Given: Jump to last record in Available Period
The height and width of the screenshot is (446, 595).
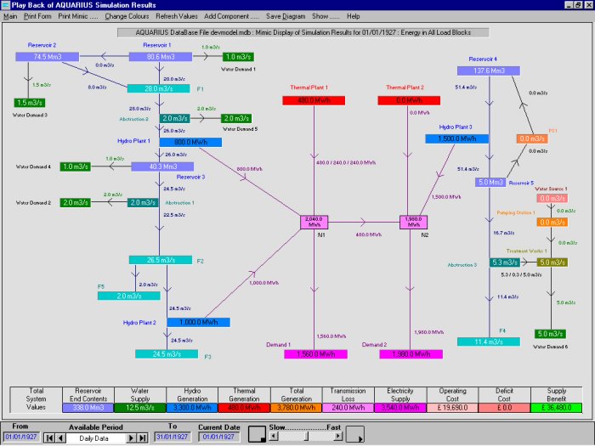Looking at the screenshot, I should (142, 438).
